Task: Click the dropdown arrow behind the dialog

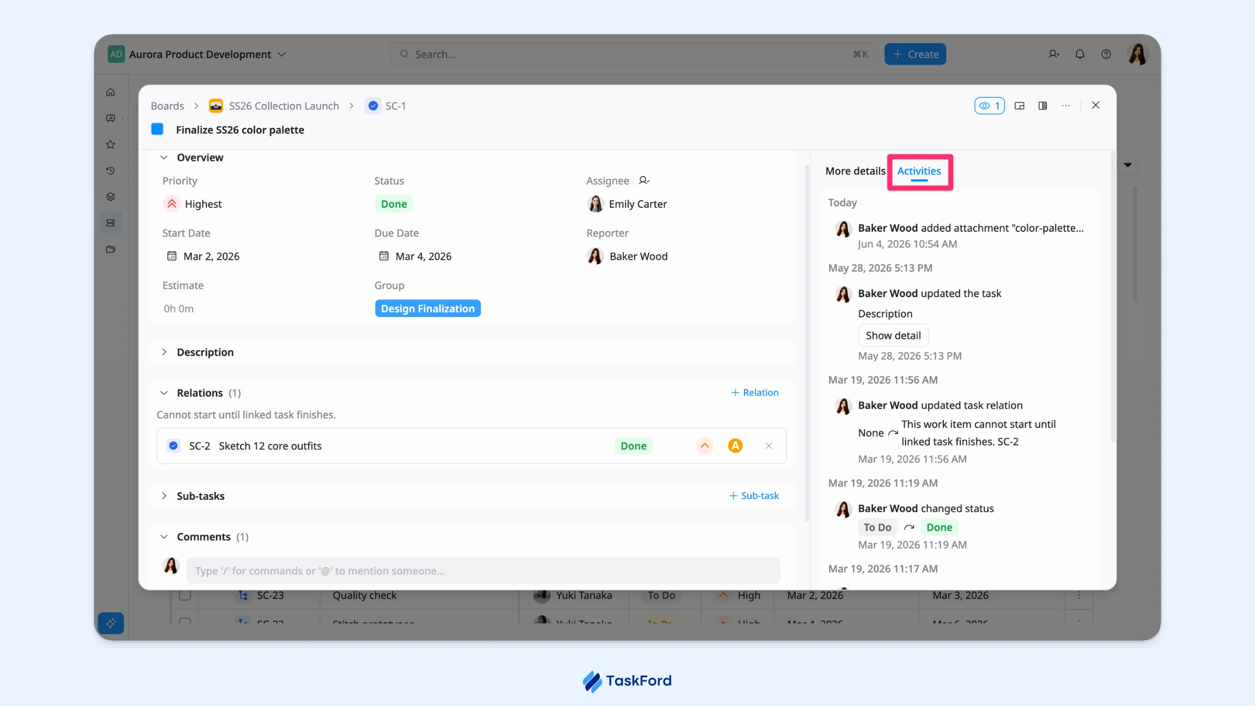Action: (1128, 165)
